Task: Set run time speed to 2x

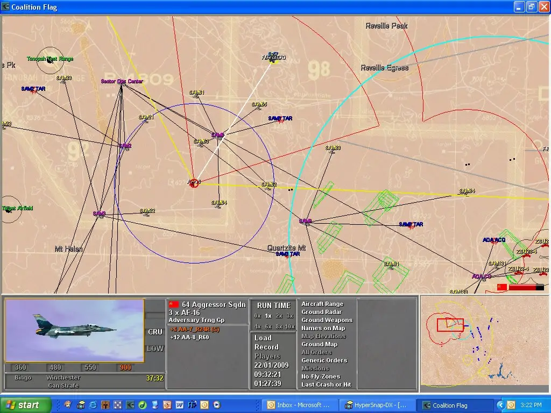Action: coord(279,316)
